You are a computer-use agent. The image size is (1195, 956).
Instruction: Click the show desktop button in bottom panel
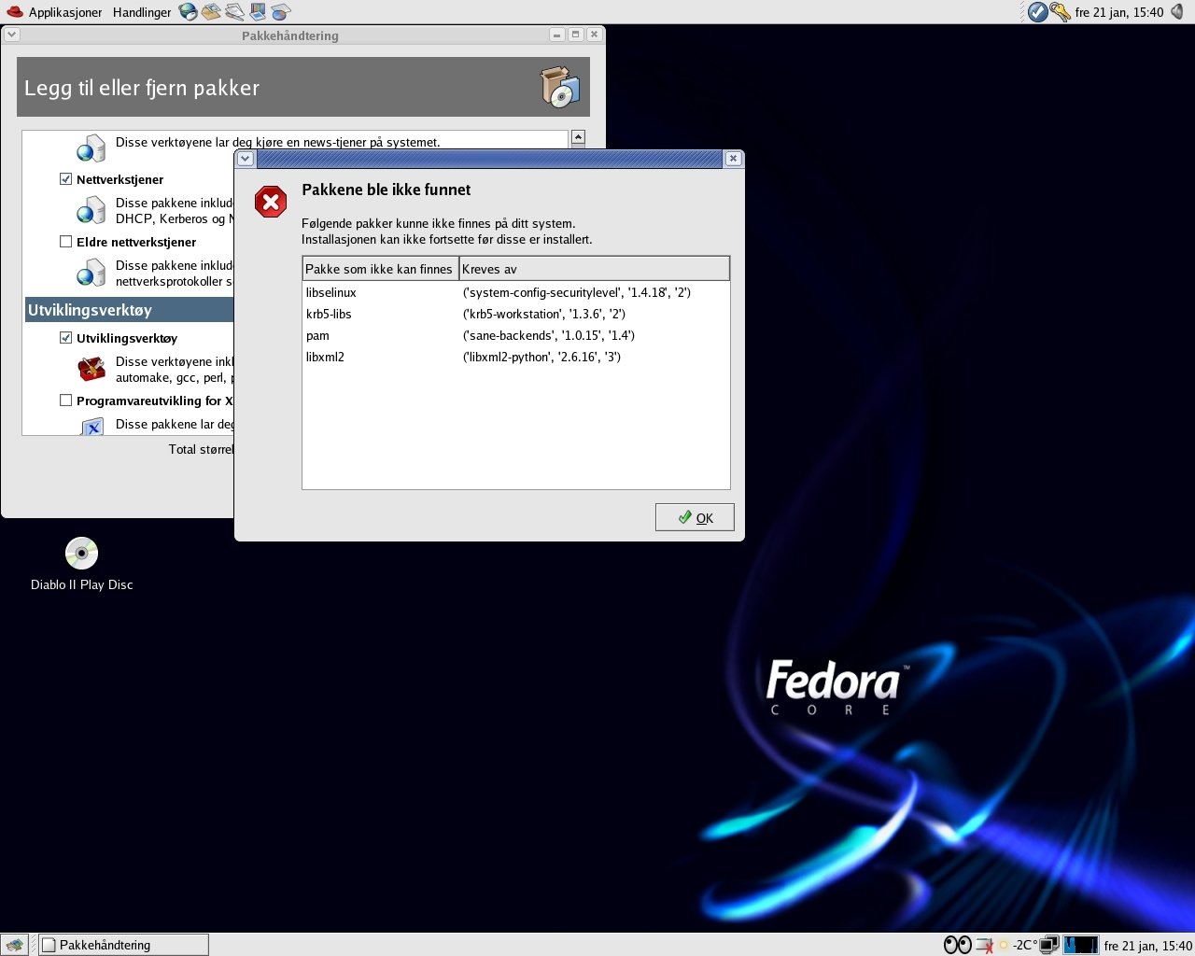coord(13,945)
